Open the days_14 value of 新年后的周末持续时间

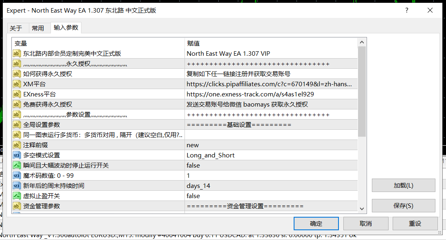coord(271,186)
